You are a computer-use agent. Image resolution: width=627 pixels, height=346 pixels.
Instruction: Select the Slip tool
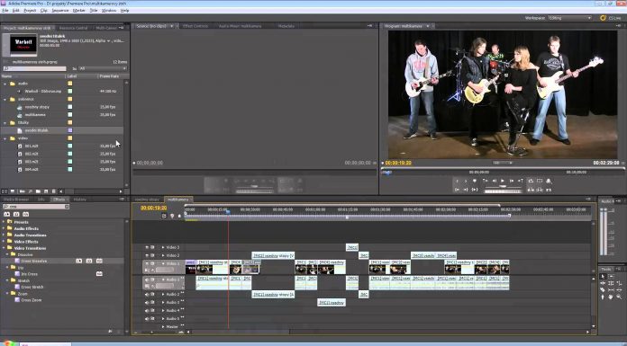(x=611, y=289)
